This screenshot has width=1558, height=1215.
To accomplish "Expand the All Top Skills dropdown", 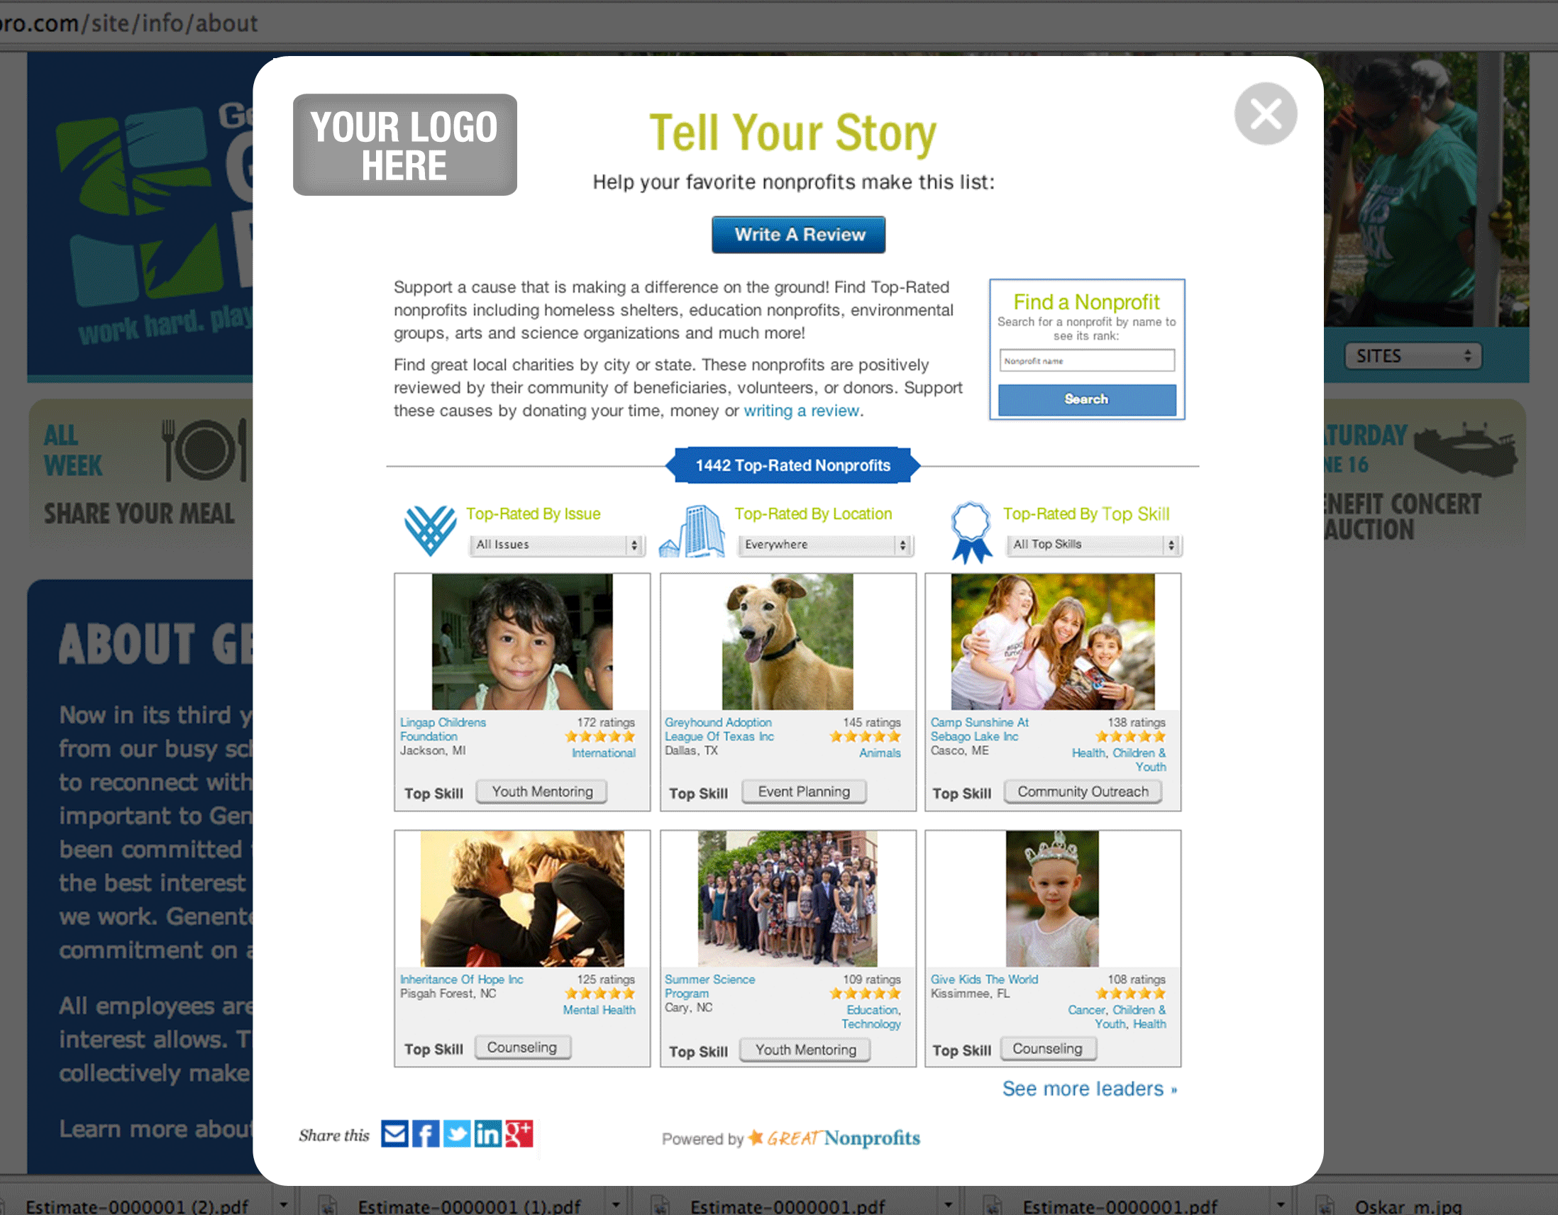I will (x=1088, y=543).
